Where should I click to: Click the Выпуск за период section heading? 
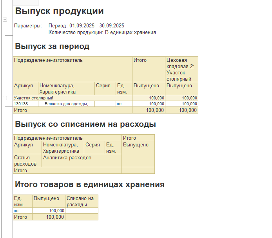tap(52, 46)
